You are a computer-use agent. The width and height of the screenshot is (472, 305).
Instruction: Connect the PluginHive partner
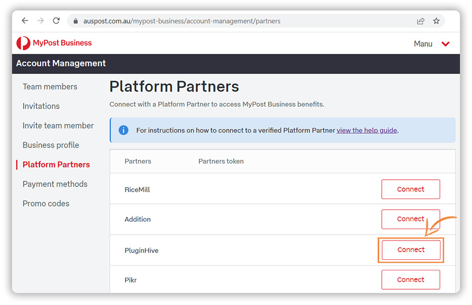click(411, 249)
